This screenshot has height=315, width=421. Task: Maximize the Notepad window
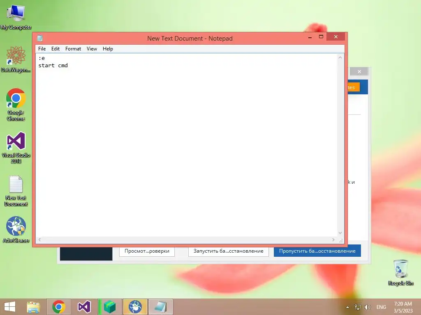(321, 37)
